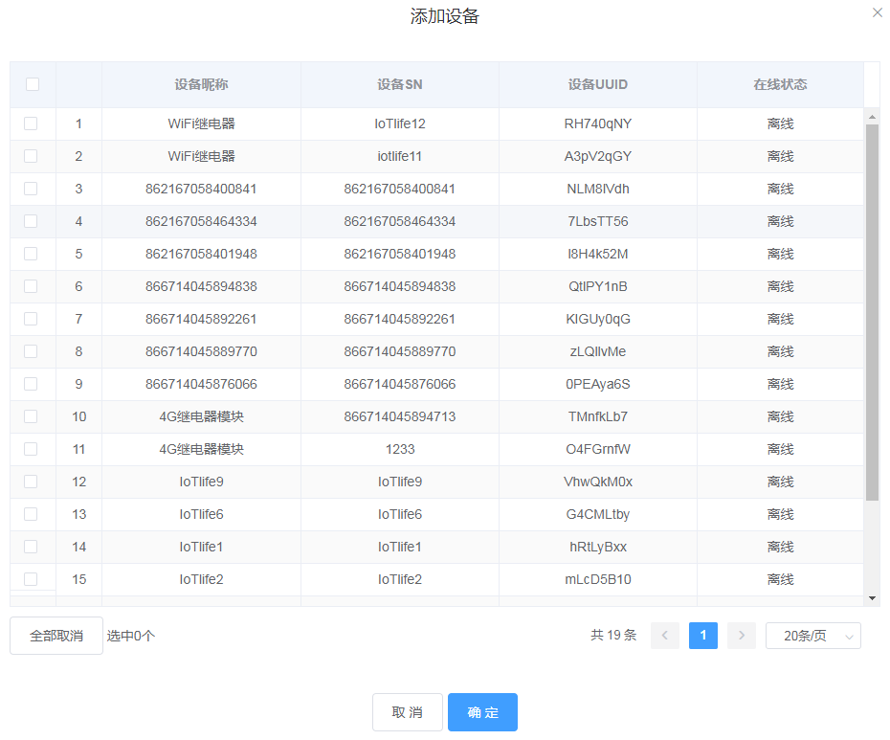Select checkbox for device 862167058464334
The image size is (890, 740).
pos(31,221)
